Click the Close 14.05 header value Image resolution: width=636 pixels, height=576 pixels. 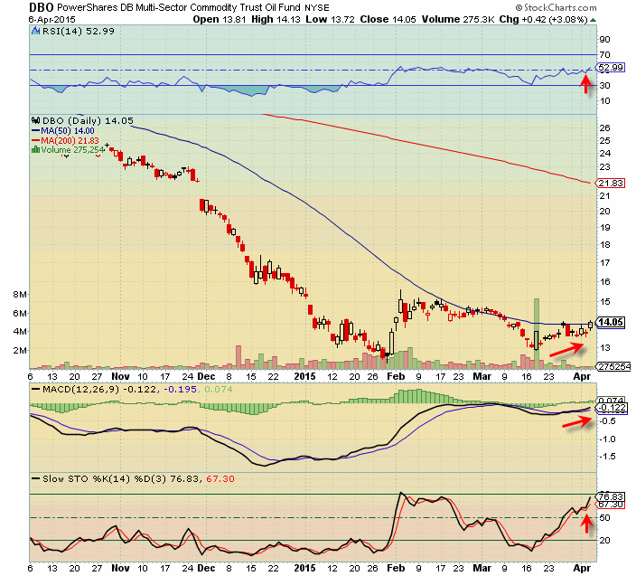(x=388, y=20)
